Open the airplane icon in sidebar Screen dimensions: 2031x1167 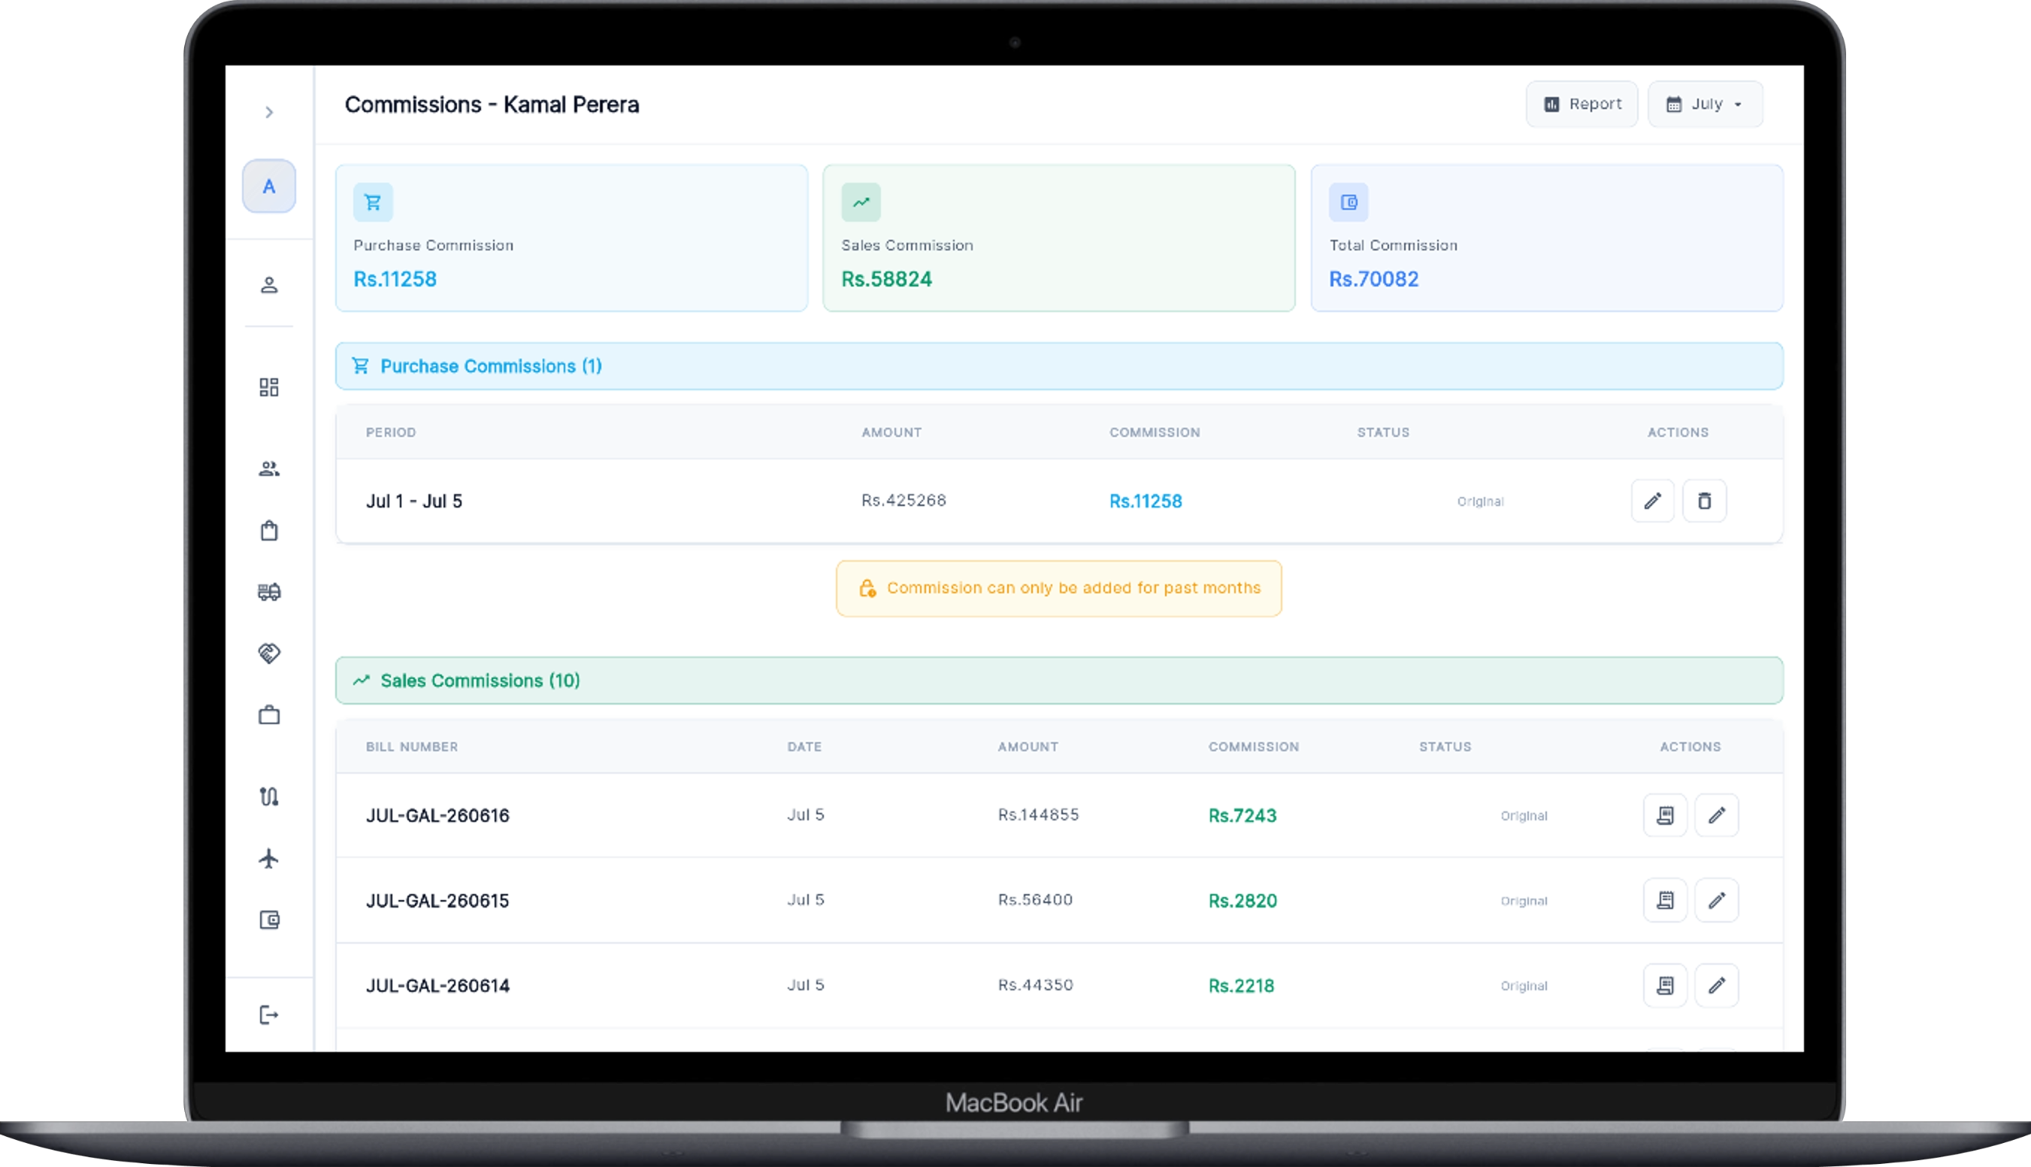point(269,859)
